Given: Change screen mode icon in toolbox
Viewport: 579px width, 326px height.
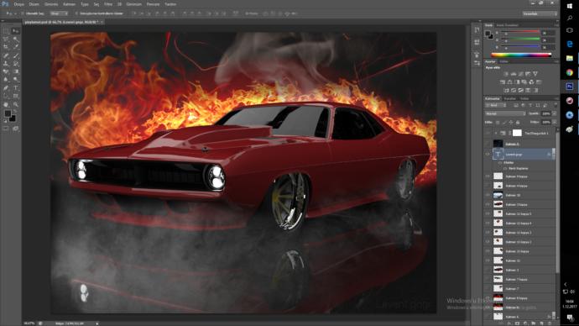Looking at the screenshot, I should 15,129.
